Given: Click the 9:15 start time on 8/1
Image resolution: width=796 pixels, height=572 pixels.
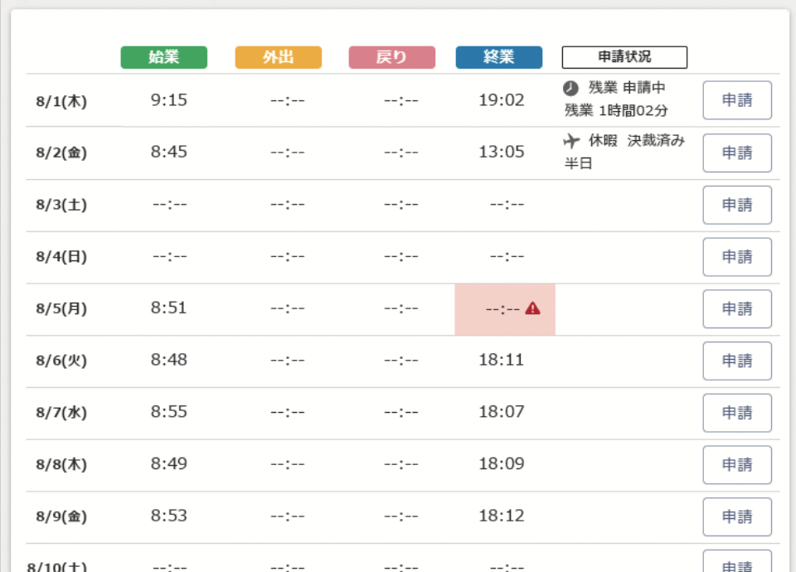Looking at the screenshot, I should click(x=169, y=100).
